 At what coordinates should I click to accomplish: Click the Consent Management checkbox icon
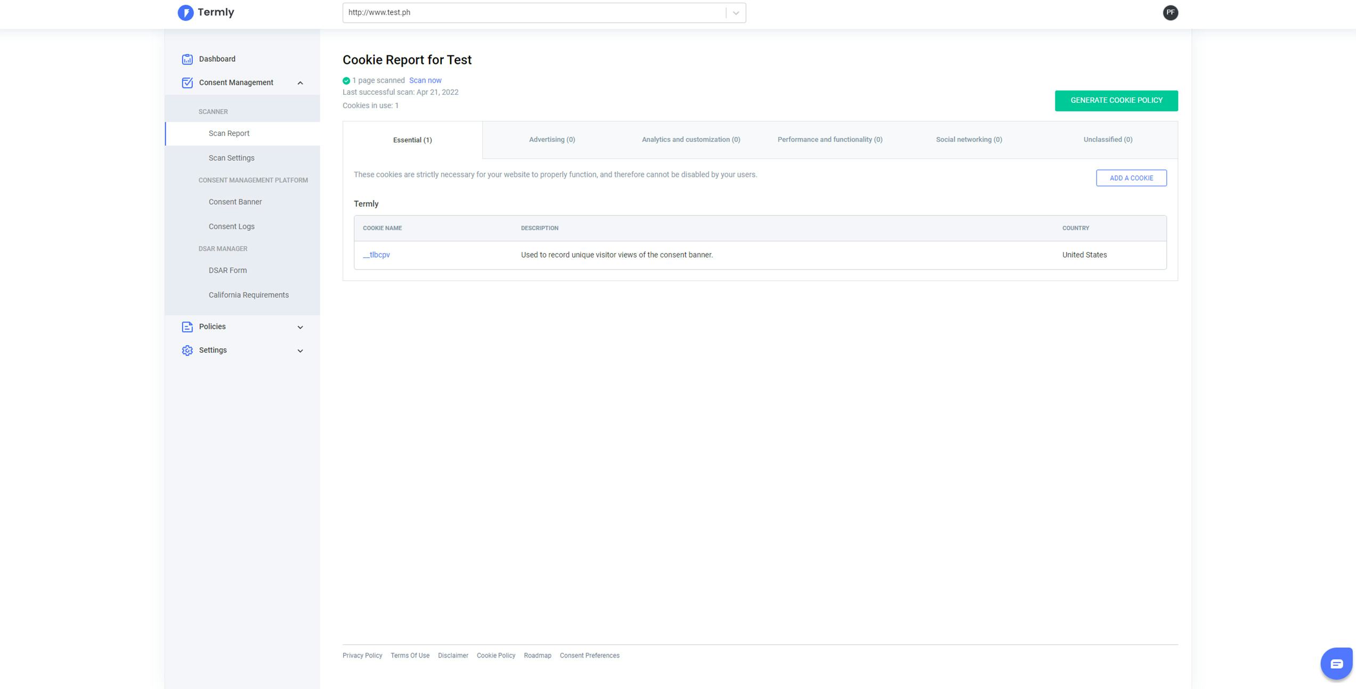click(x=187, y=82)
